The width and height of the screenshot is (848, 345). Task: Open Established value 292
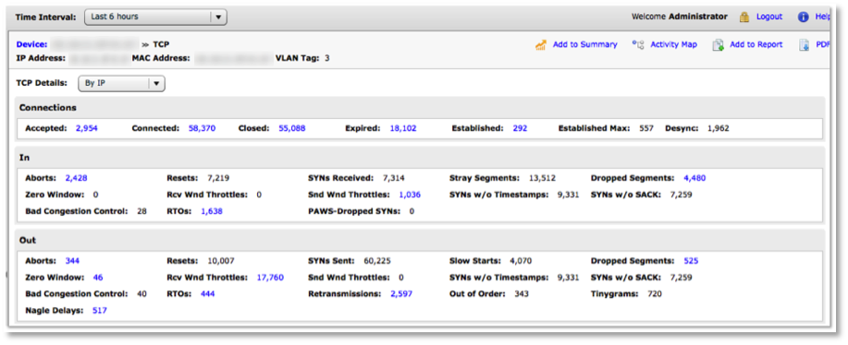point(521,128)
